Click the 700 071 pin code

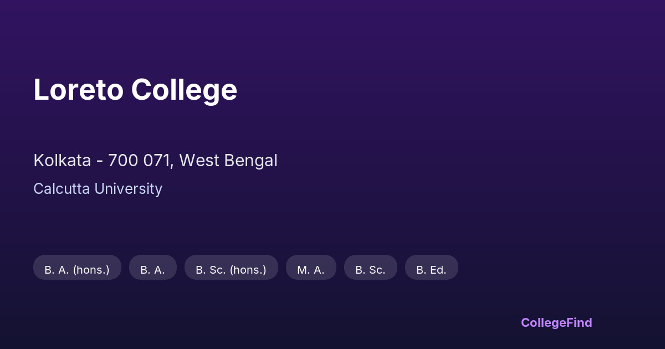point(141,161)
